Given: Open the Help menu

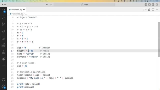Looking at the screenshot, I should pyautogui.click(x=46, y=1).
